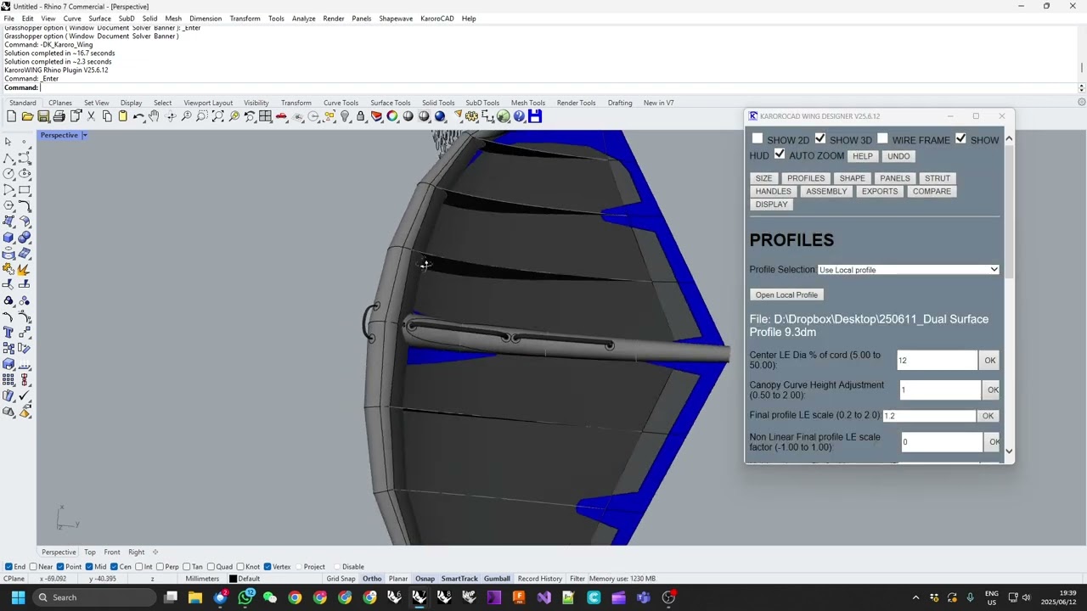Toggle Ortho mode in status bar
The width and height of the screenshot is (1087, 611).
coord(372,579)
